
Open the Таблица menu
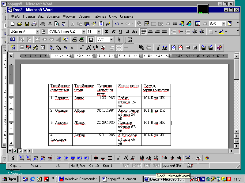[99, 16]
